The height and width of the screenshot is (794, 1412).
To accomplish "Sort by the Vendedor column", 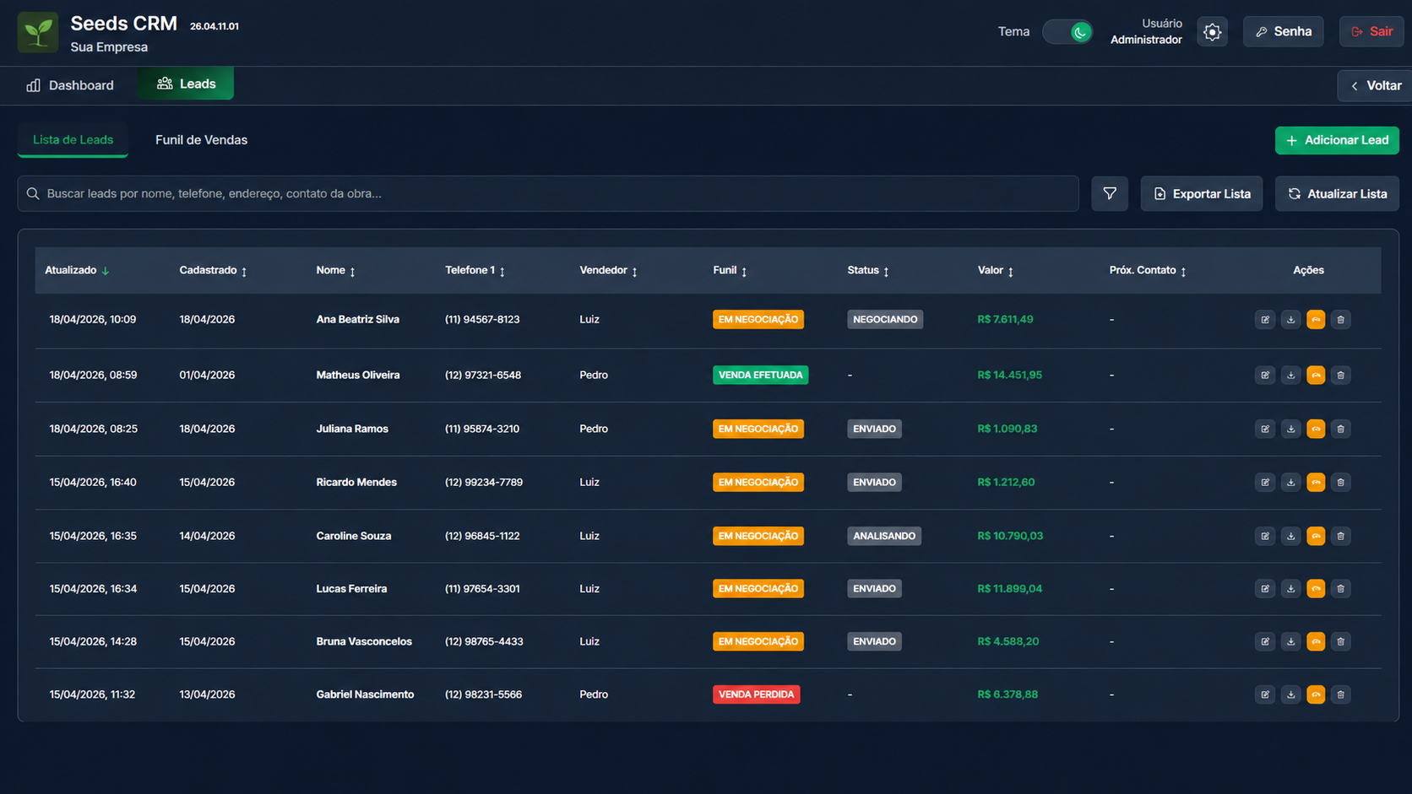I will (608, 270).
